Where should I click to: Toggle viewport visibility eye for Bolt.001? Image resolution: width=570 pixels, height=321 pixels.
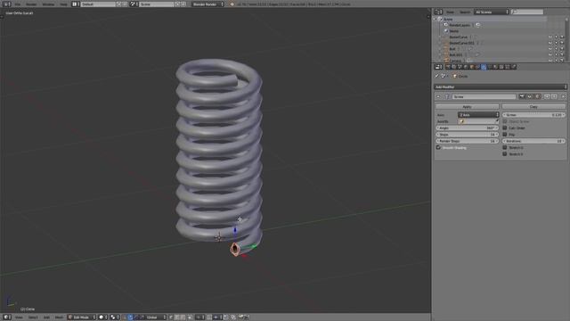pos(550,54)
